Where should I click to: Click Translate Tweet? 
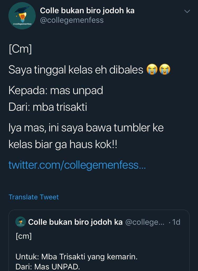[34, 197]
